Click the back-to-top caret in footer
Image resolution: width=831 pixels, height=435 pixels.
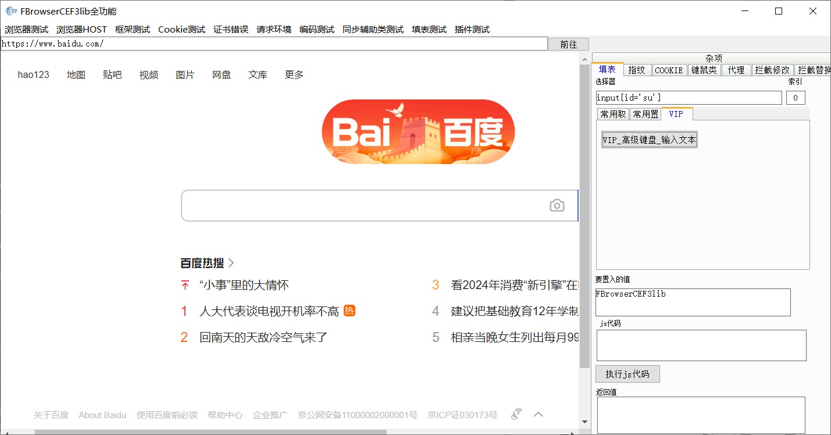click(538, 415)
